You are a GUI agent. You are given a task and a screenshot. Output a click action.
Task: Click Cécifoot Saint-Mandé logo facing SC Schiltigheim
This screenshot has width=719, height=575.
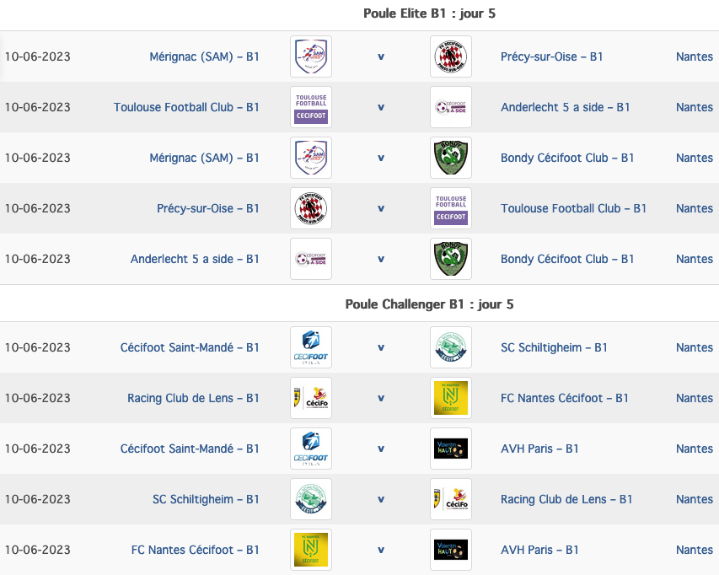coord(311,347)
